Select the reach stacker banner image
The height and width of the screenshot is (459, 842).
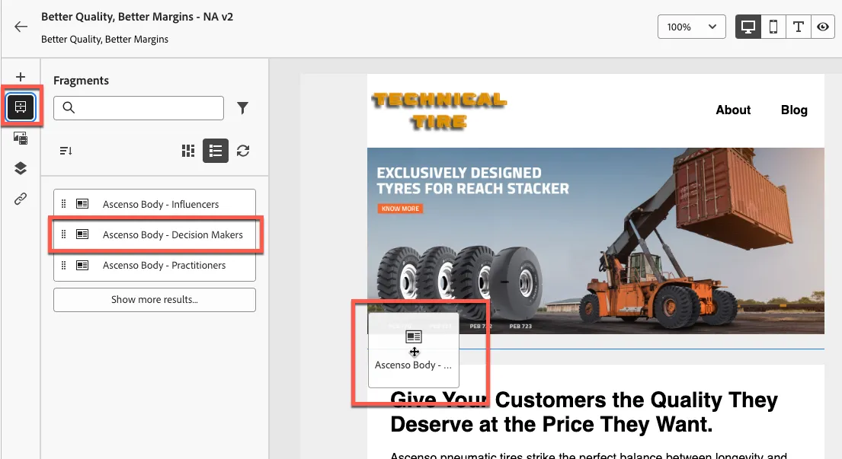(x=596, y=241)
